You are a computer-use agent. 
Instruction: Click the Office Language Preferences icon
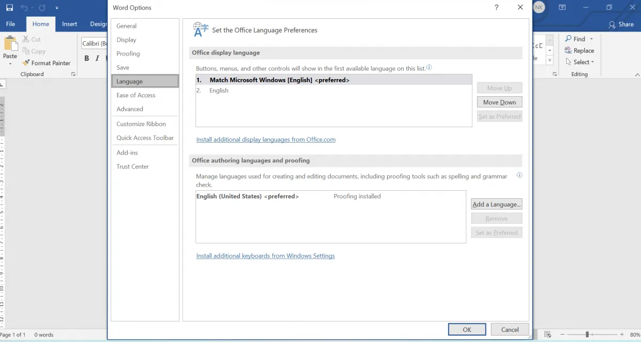click(200, 30)
